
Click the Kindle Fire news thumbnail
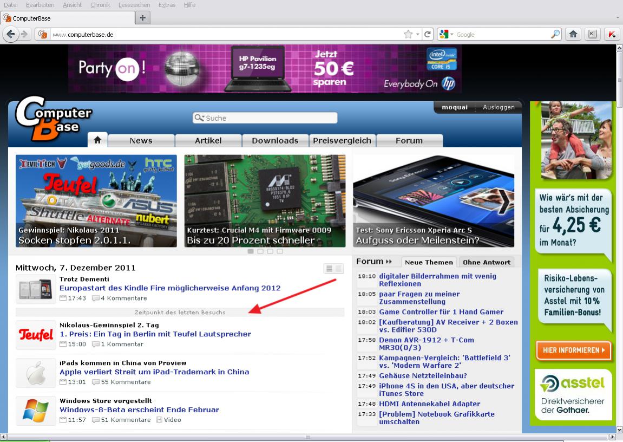tap(36, 289)
